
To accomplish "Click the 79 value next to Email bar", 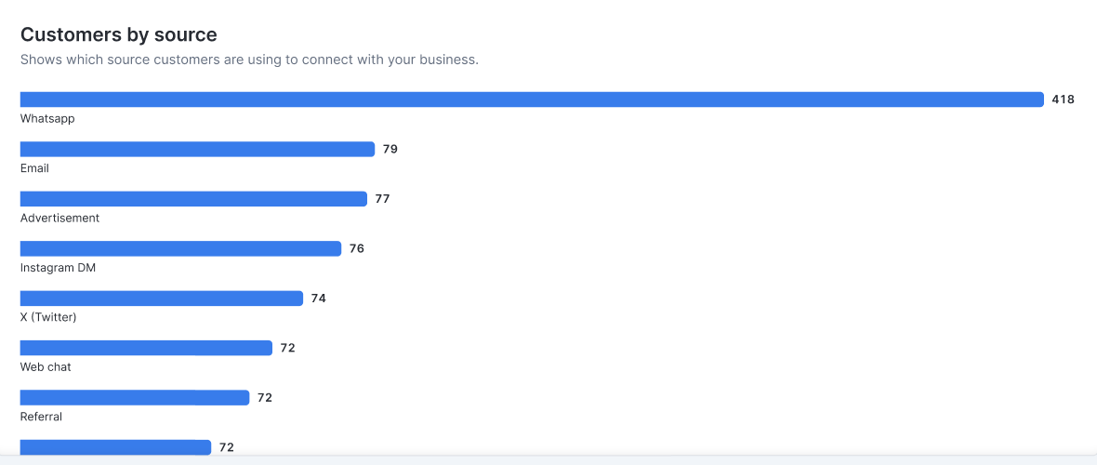I will [x=390, y=149].
